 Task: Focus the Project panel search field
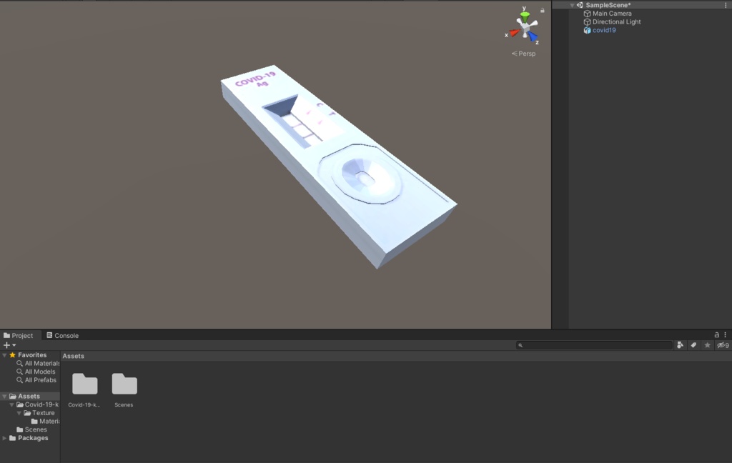(x=594, y=345)
